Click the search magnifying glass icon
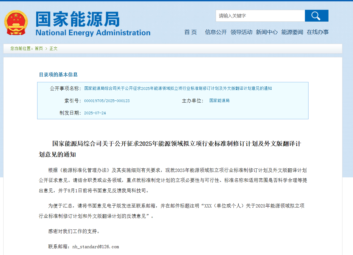 pyautogui.click(x=316, y=15)
